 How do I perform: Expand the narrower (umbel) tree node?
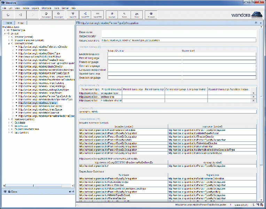pos(8,119)
